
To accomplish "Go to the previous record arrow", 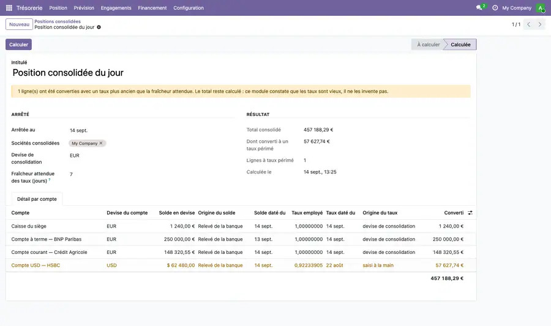I will tap(528, 24).
